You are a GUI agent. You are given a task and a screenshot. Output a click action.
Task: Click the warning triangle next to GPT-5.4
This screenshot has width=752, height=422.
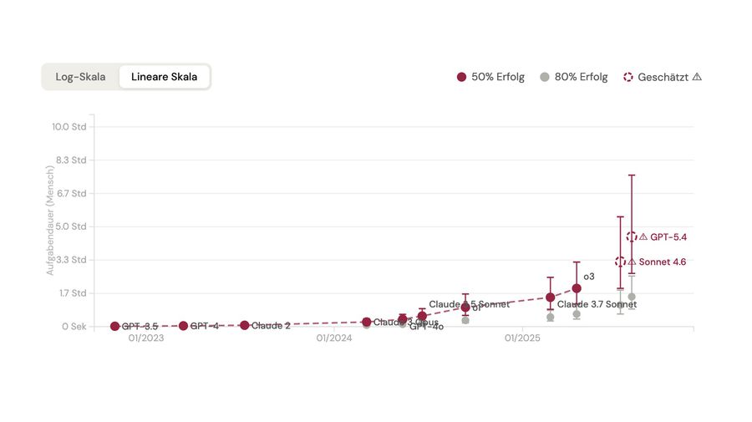click(x=643, y=237)
